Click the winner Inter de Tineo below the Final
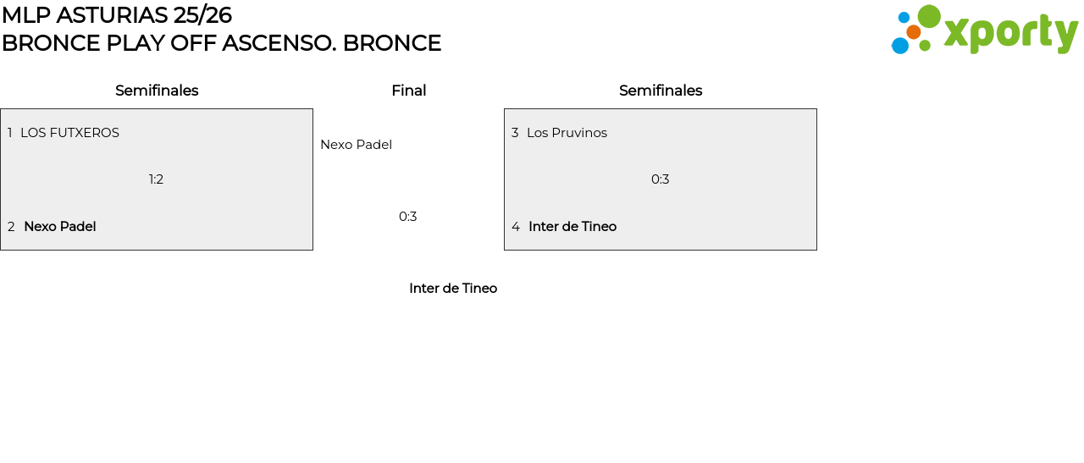This screenshot has width=1084, height=463. (x=453, y=289)
